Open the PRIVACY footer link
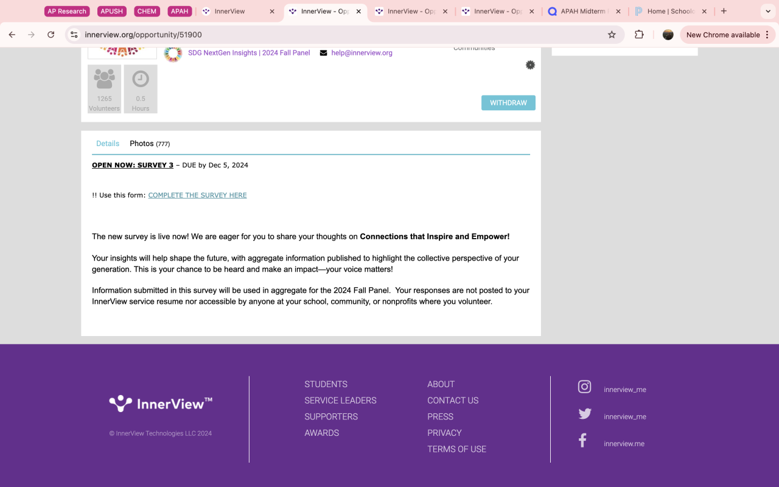This screenshot has height=487, width=779. pyautogui.click(x=444, y=433)
